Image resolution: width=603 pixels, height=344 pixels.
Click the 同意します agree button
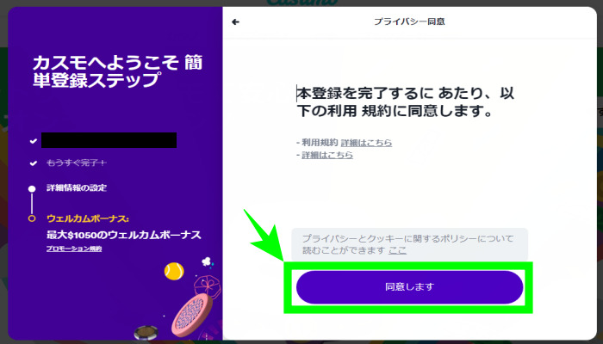(x=409, y=287)
